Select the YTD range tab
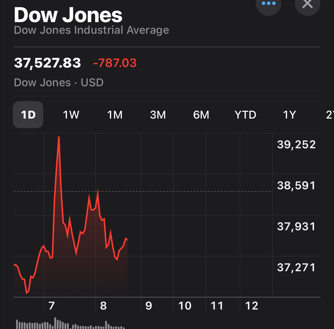 tap(245, 115)
